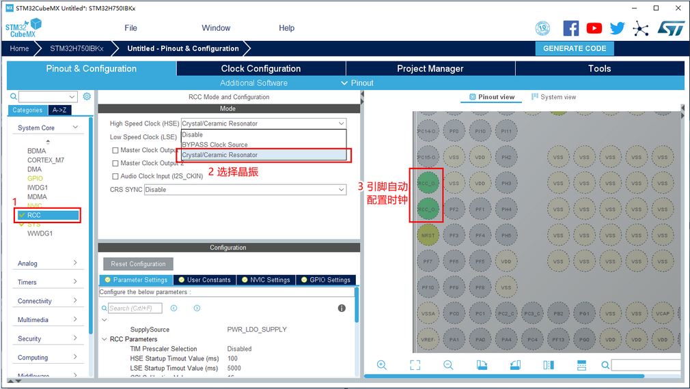Switch to the Clock Configuration tab

[260, 68]
